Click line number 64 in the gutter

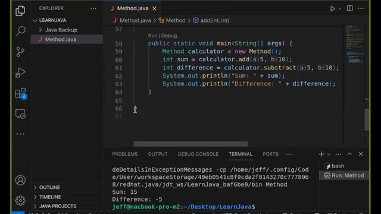118,92
